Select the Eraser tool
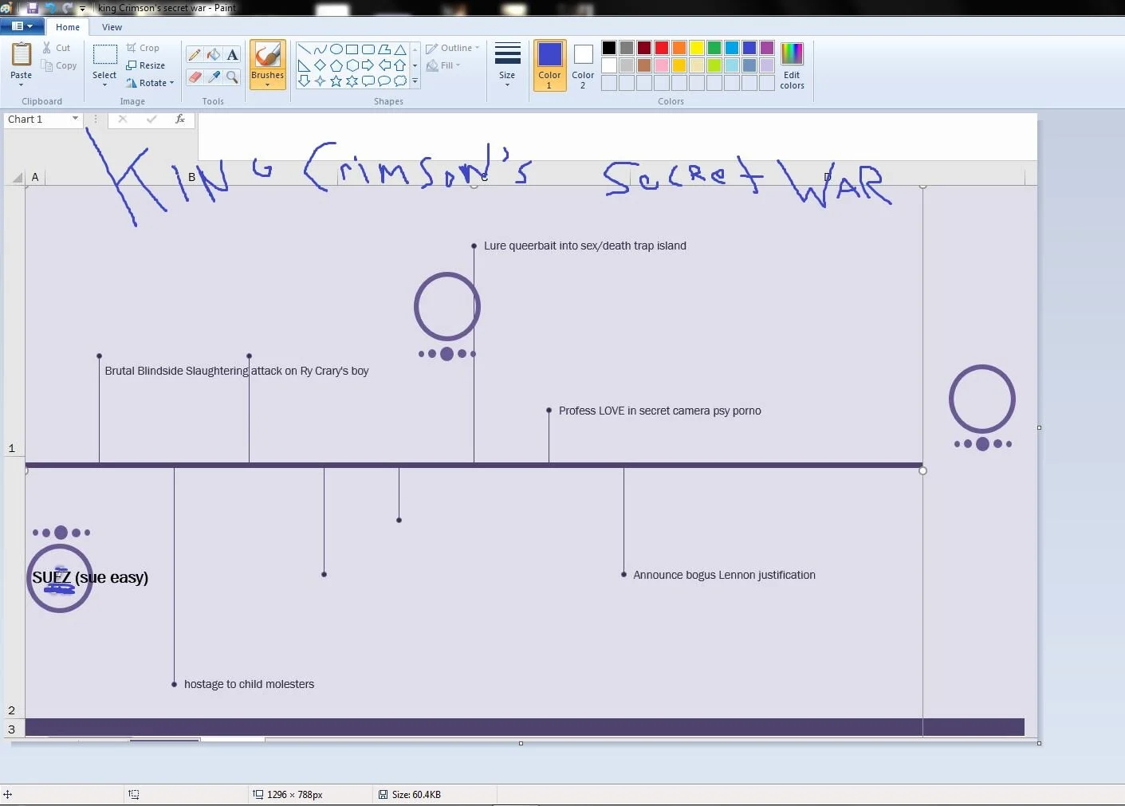1125x806 pixels. click(195, 77)
